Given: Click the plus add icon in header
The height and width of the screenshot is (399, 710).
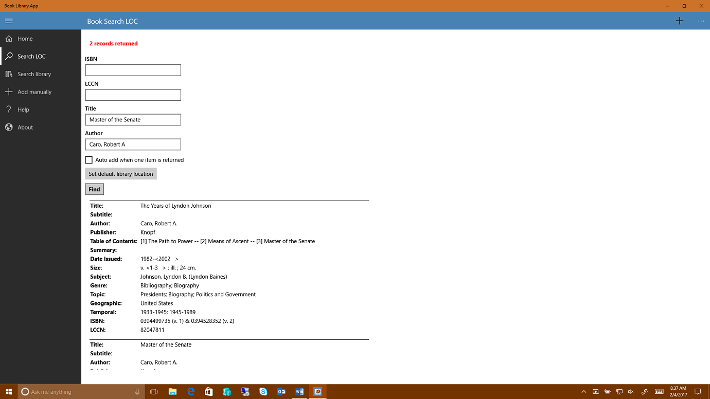Looking at the screenshot, I should tap(680, 21).
